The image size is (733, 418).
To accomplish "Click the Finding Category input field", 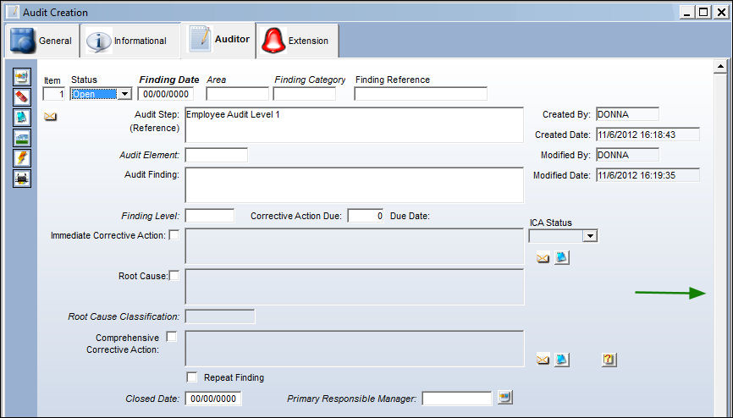I will click(x=305, y=94).
